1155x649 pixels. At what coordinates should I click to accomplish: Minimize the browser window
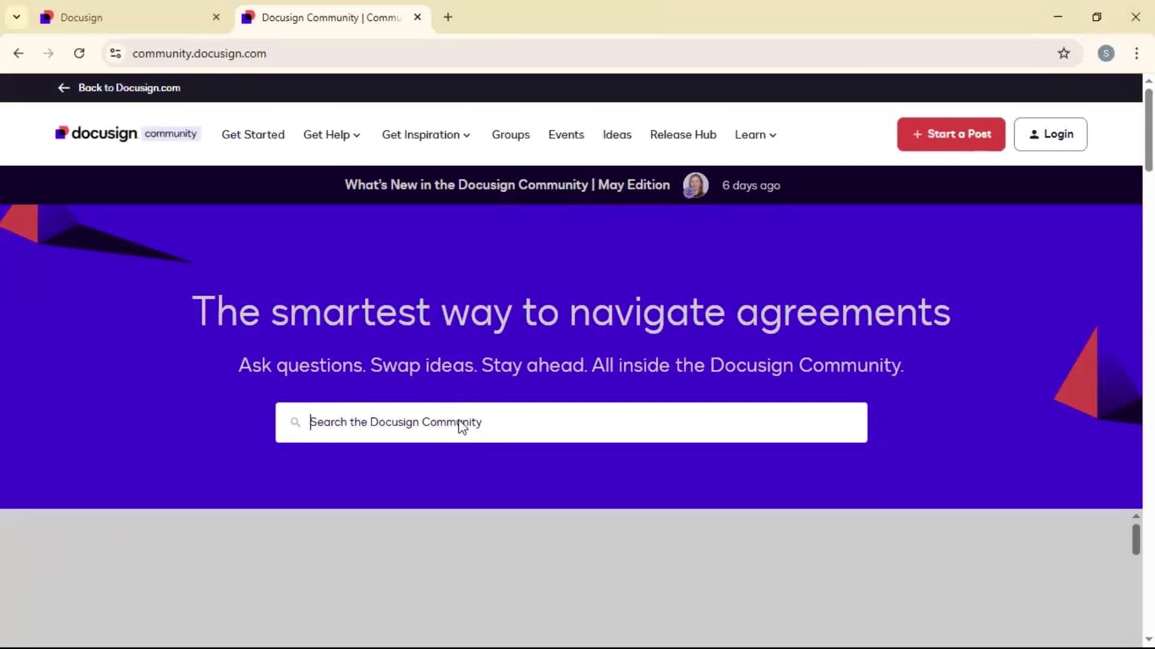click(1058, 17)
